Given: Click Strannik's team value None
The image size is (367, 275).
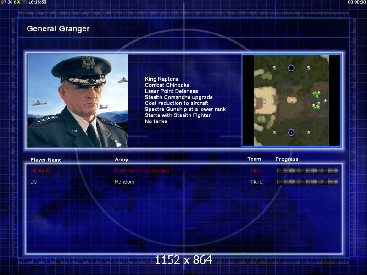Looking at the screenshot, I should 257,170.
